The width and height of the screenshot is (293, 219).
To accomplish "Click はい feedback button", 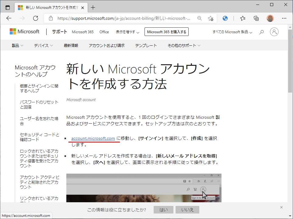I will [163, 210].
